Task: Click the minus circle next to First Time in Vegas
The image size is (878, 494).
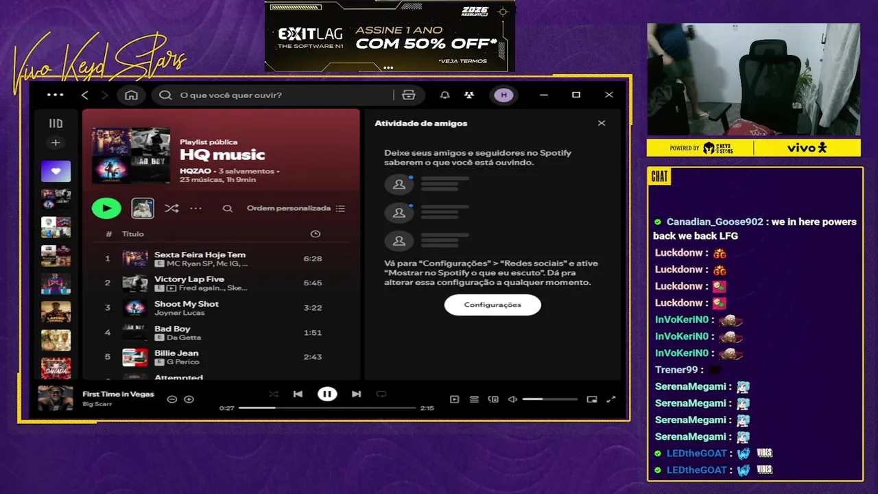Action: click(172, 399)
